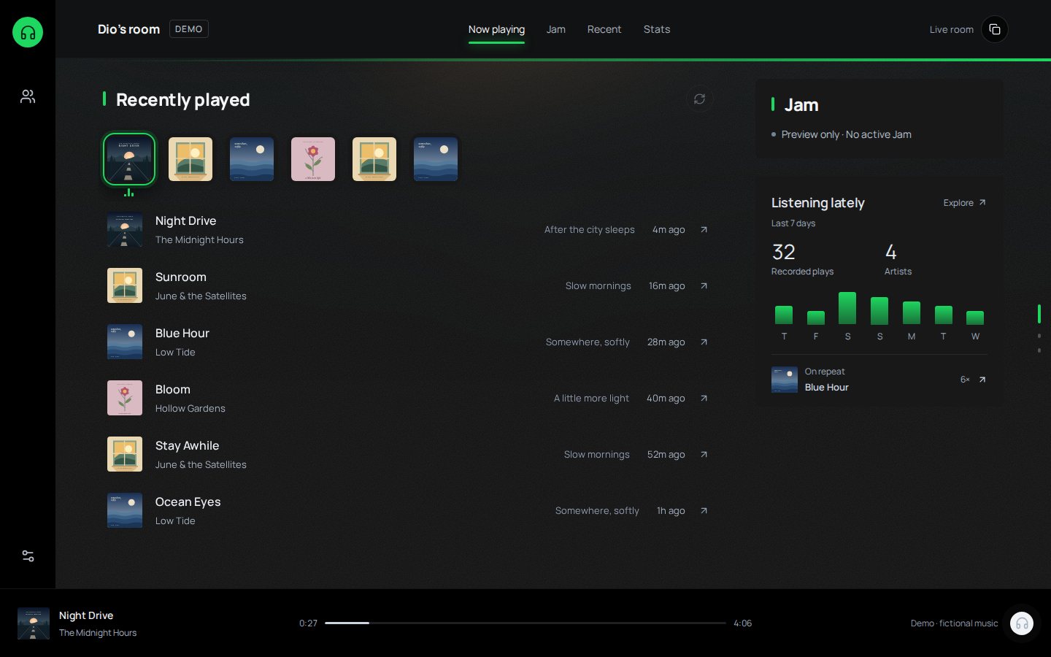Click the elapsed time '0:27'
The image size is (1051, 657).
coord(308,623)
